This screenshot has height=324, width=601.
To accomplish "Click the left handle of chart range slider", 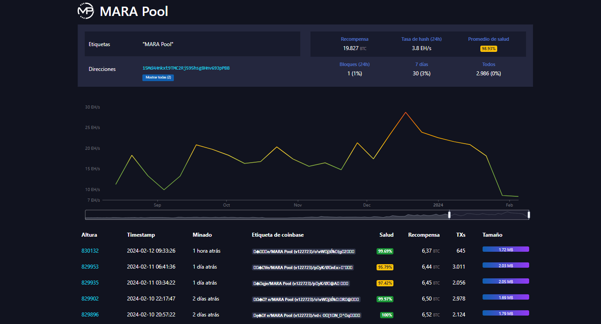I will [449, 215].
